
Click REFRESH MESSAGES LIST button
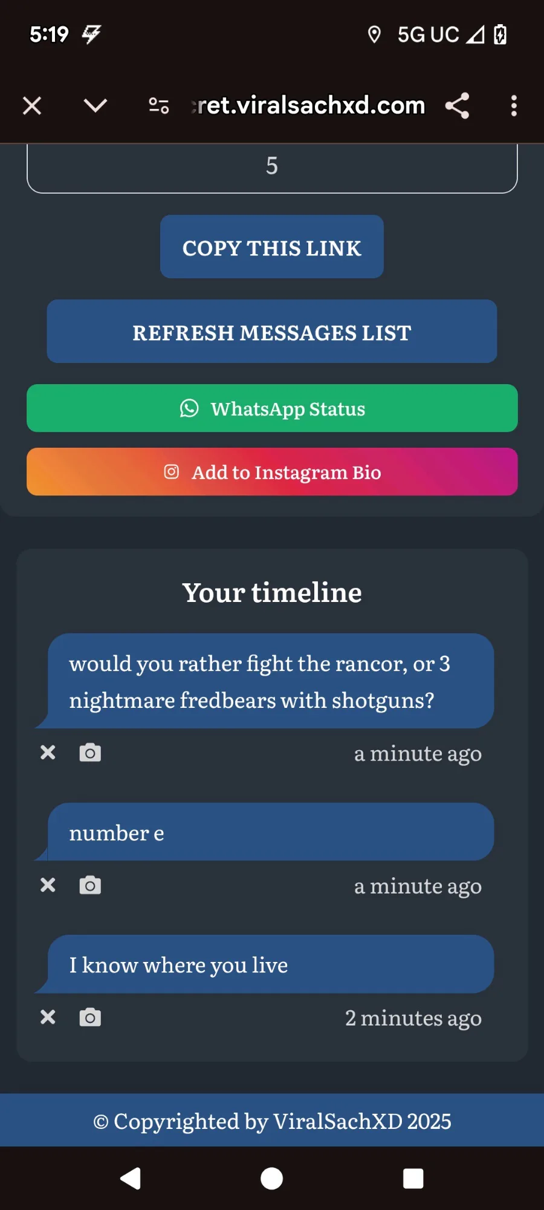272,332
